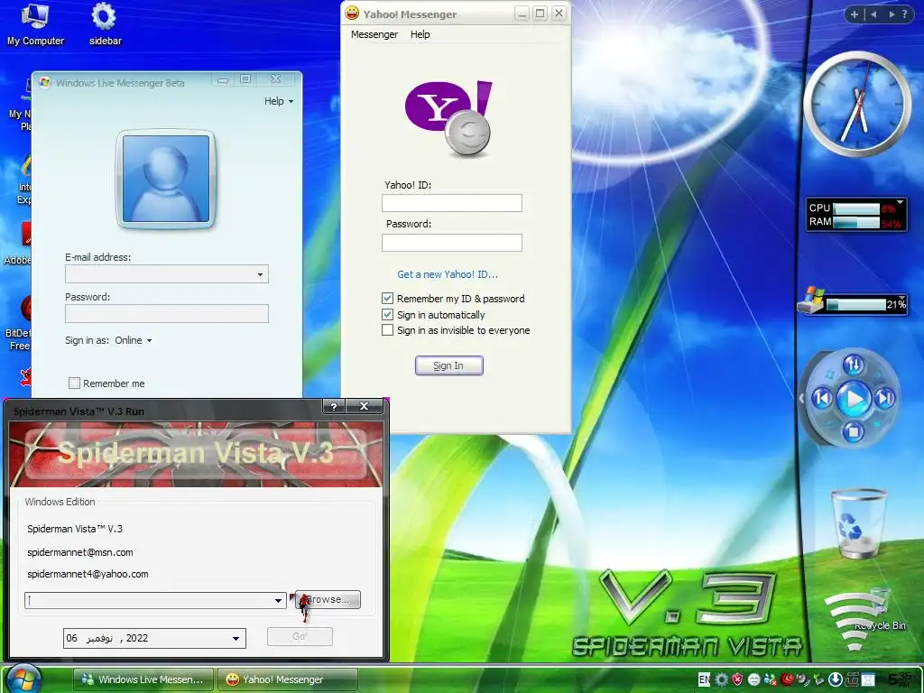The image size is (924, 693).
Task: Expand CPU RAM gadget menu arrow
Action: click(900, 202)
